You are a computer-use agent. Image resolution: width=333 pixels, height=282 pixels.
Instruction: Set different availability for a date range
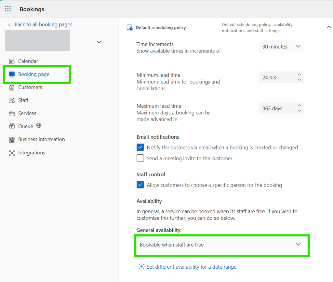191,267
